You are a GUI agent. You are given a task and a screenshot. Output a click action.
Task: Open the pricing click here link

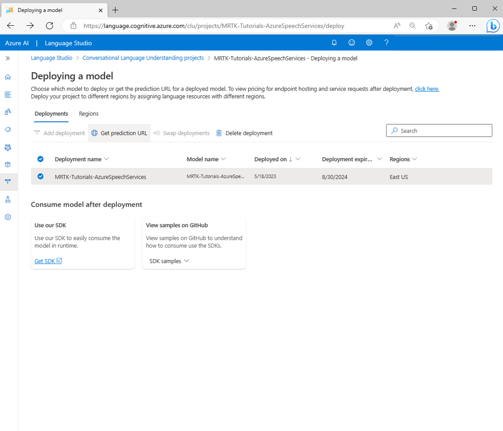427,89
